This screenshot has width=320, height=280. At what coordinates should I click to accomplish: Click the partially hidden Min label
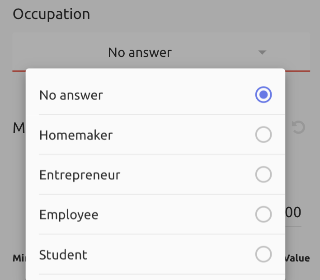19,258
